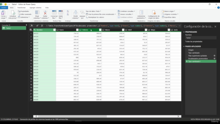Click the Cerrar y cargar icon
The width and height of the screenshot is (220, 124).
pyautogui.click(x=3, y=13)
